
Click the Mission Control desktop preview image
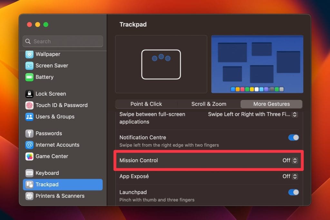[257, 64]
